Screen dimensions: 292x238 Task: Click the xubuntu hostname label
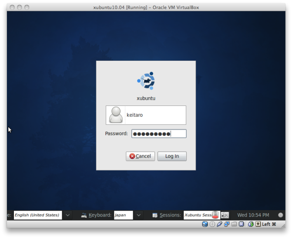tap(146, 99)
